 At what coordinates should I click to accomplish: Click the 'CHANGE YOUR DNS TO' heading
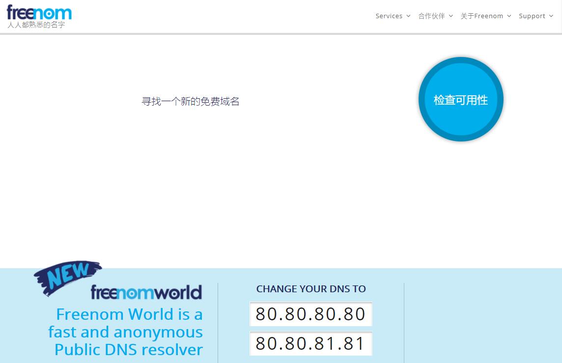[x=311, y=289]
